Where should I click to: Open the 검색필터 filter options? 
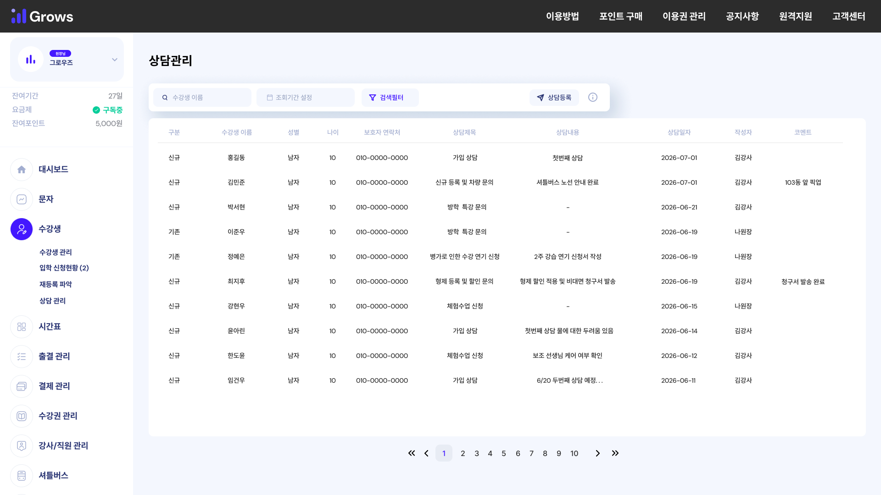pos(390,98)
